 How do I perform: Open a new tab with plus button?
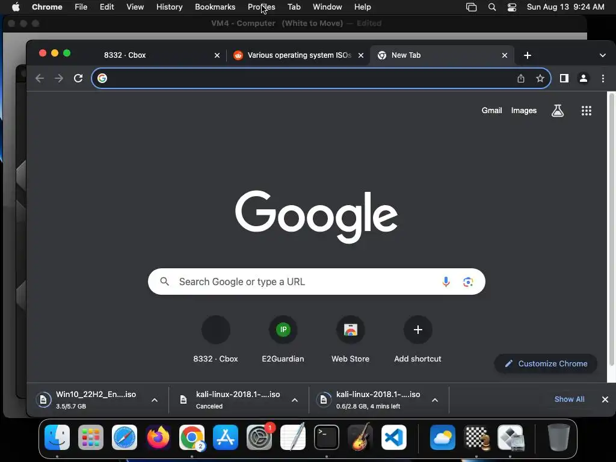pyautogui.click(x=528, y=55)
